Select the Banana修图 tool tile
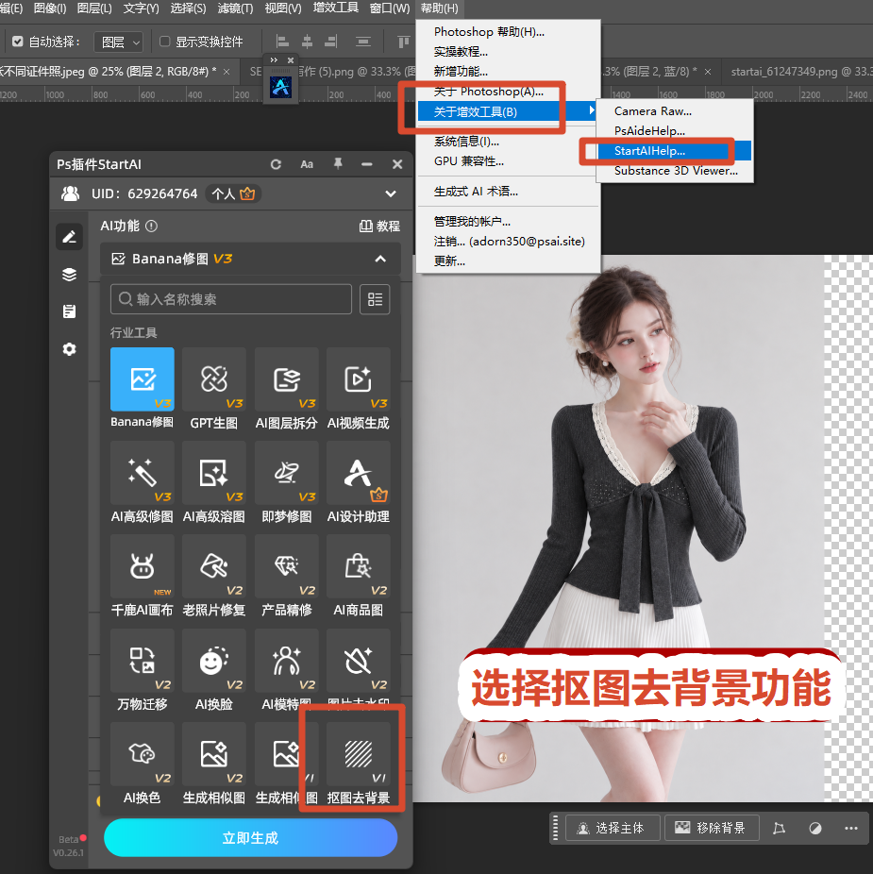This screenshot has width=873, height=874. coord(143,379)
